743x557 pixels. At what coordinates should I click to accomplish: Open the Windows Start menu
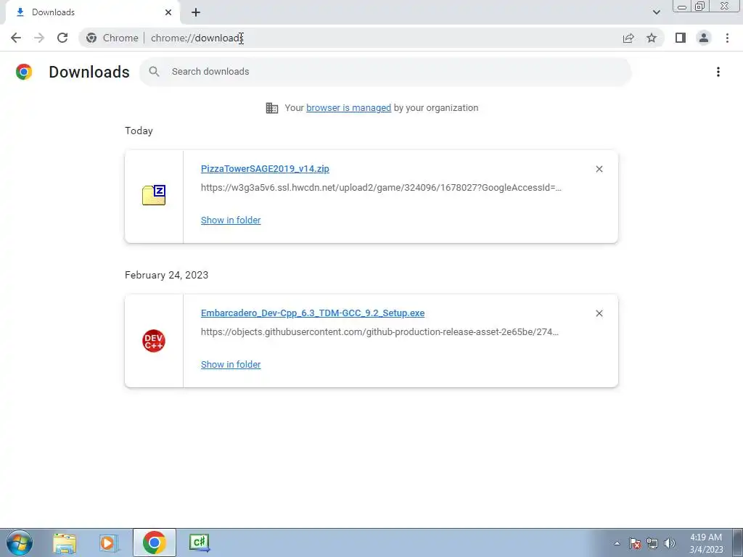(20, 542)
